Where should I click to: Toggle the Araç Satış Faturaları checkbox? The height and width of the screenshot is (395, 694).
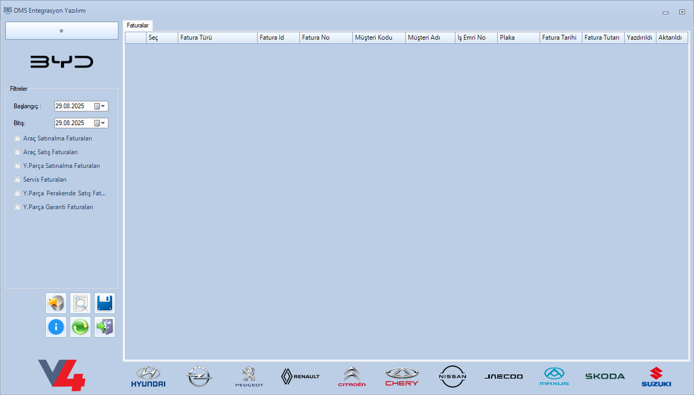click(17, 152)
